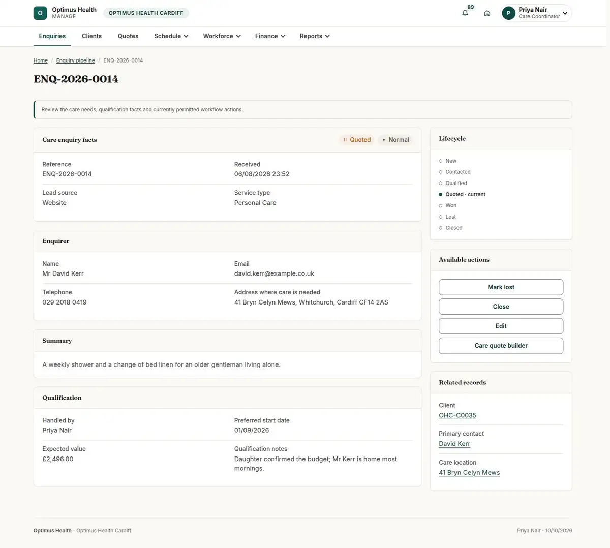Expand the Priya Nair user menu

click(x=536, y=13)
